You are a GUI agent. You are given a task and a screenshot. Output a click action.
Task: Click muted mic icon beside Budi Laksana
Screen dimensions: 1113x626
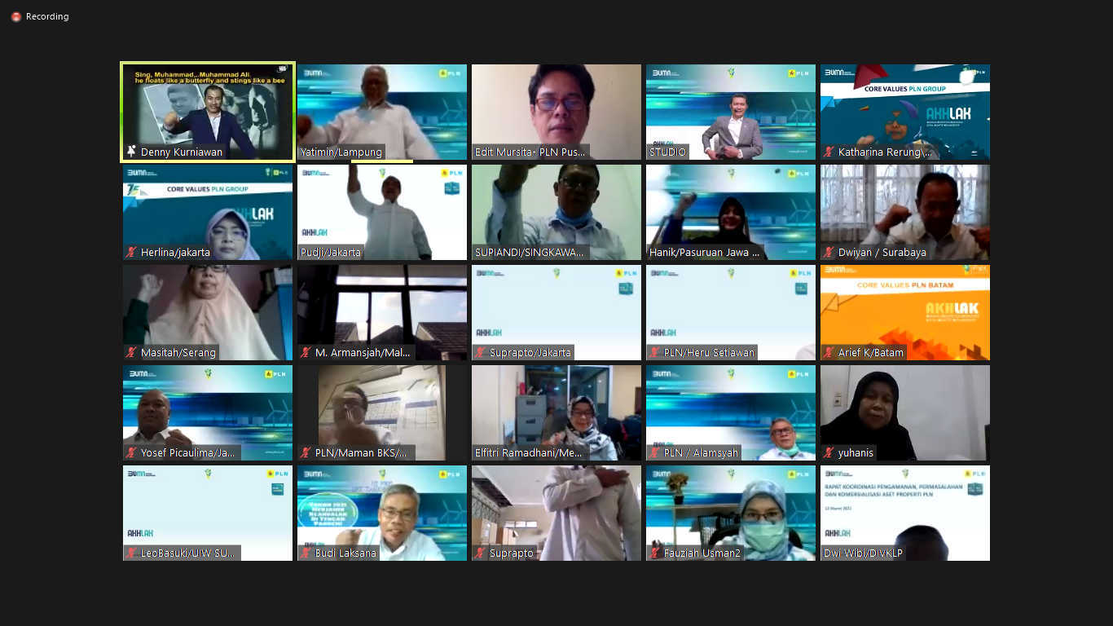[x=306, y=553]
